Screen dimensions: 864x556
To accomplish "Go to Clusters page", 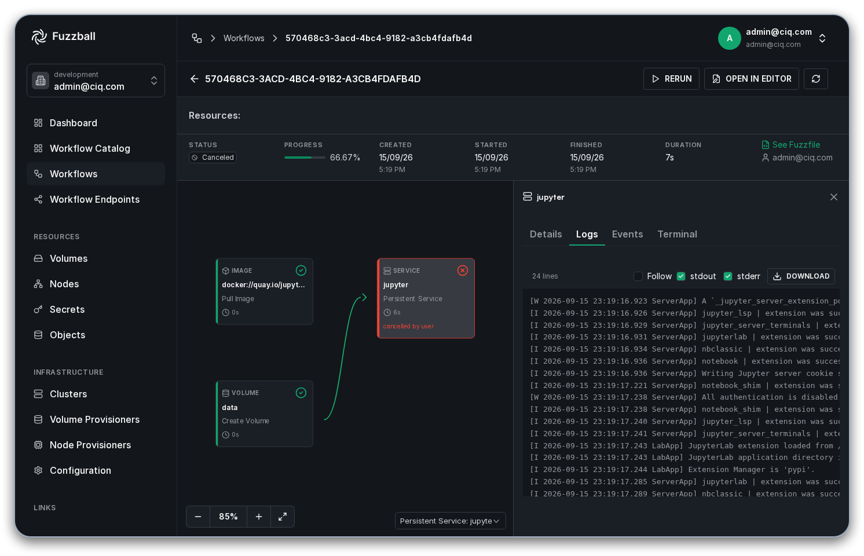I will point(96,394).
